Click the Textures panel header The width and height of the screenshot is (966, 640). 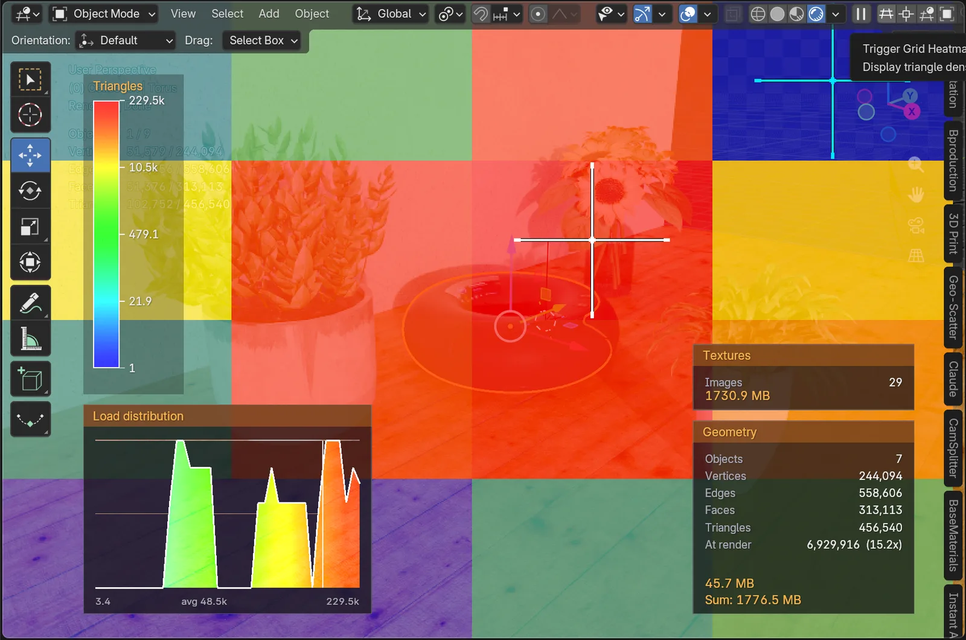tap(804, 355)
